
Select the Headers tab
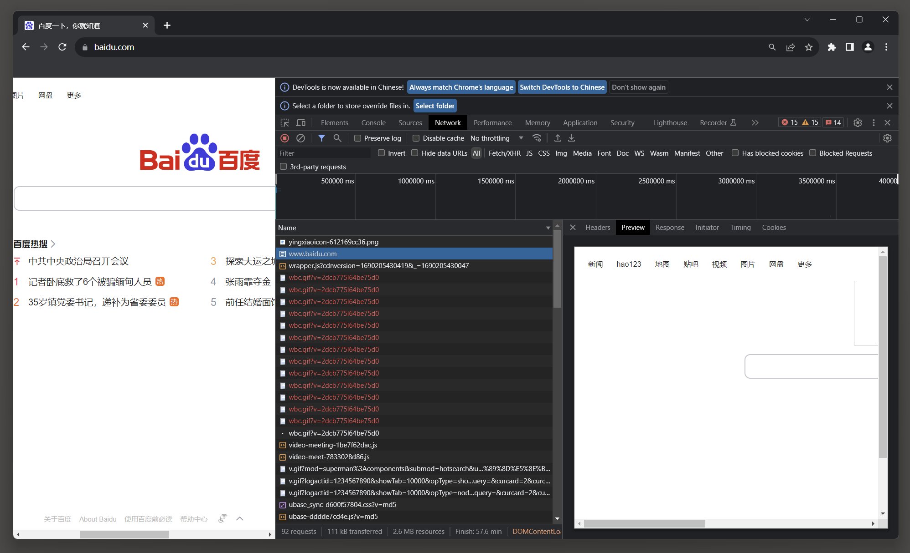coord(598,227)
